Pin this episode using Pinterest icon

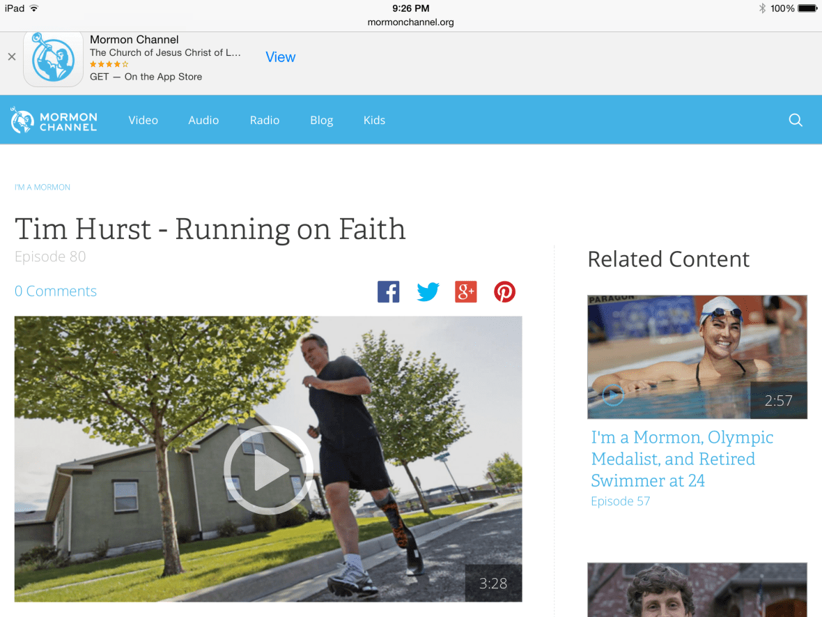[504, 291]
